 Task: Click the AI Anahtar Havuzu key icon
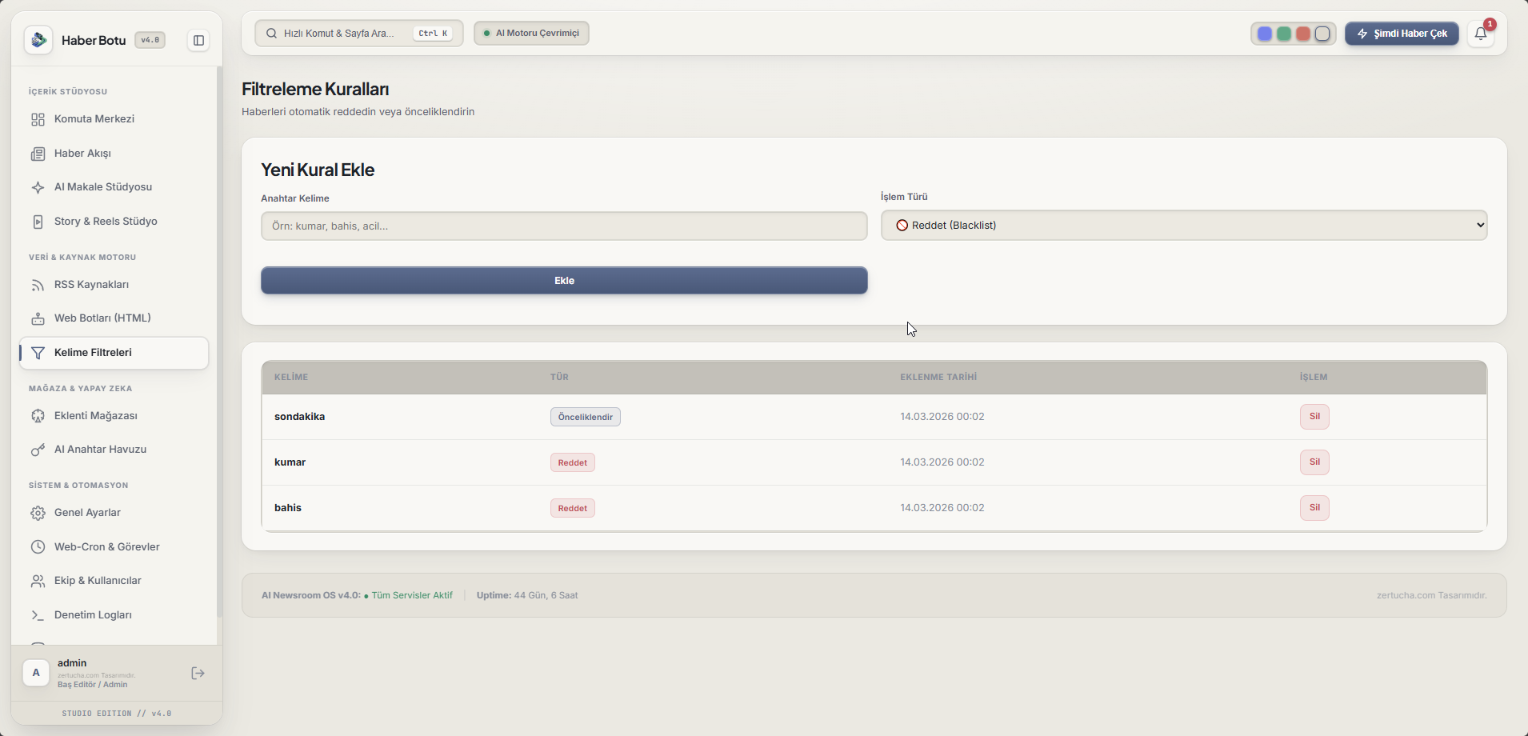[x=38, y=450]
